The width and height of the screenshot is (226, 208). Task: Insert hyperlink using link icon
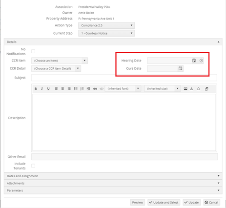[x=95, y=89]
